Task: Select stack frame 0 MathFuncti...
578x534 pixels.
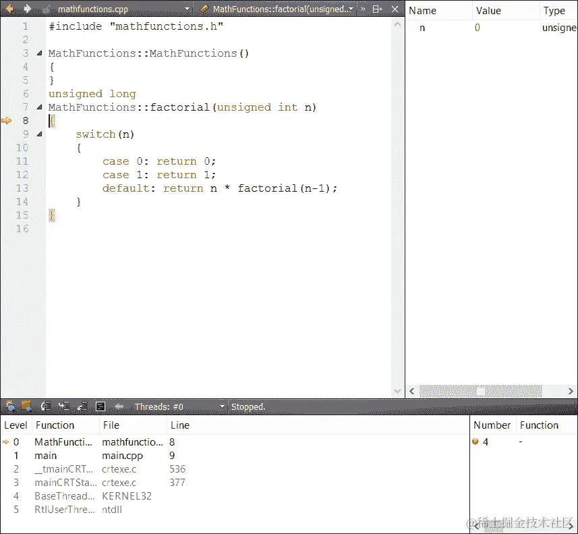Action: tap(235, 442)
